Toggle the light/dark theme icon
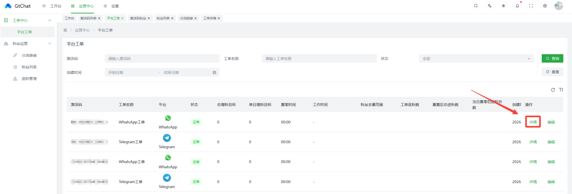 (x=503, y=6)
